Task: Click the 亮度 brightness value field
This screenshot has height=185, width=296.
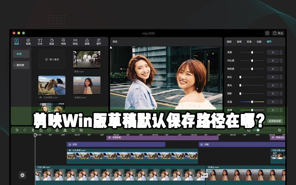Action: point(273,52)
